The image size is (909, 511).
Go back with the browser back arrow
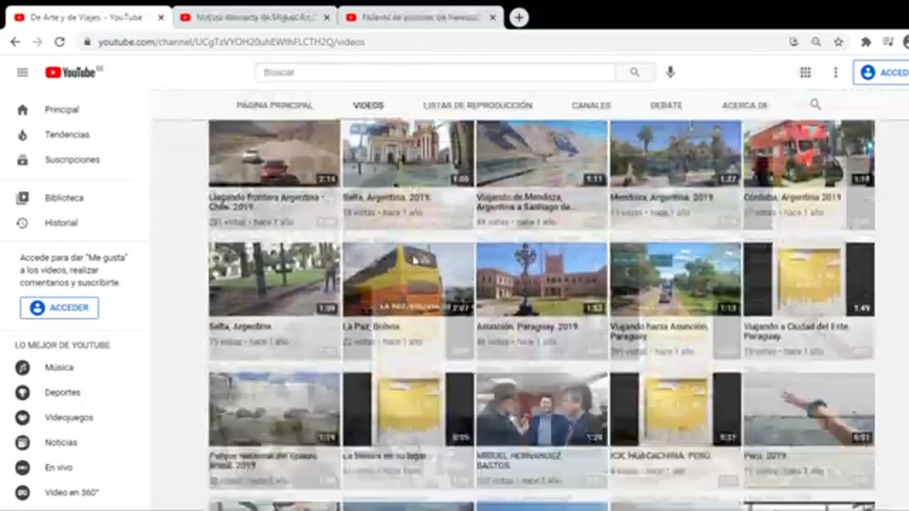tap(15, 42)
